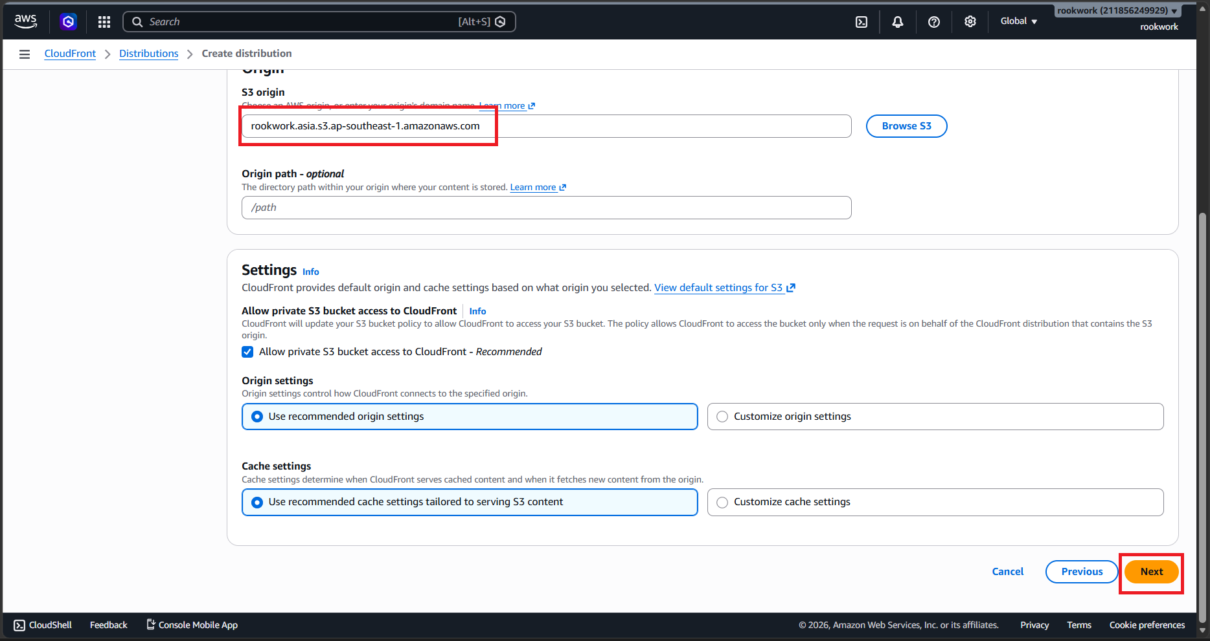
Task: Click the search magnifier icon
Action: point(137,22)
